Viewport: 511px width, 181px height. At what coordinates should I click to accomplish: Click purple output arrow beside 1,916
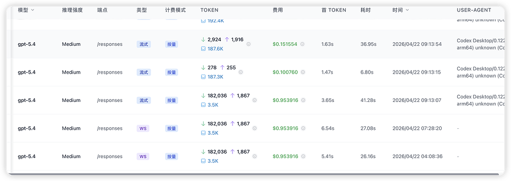click(227, 40)
